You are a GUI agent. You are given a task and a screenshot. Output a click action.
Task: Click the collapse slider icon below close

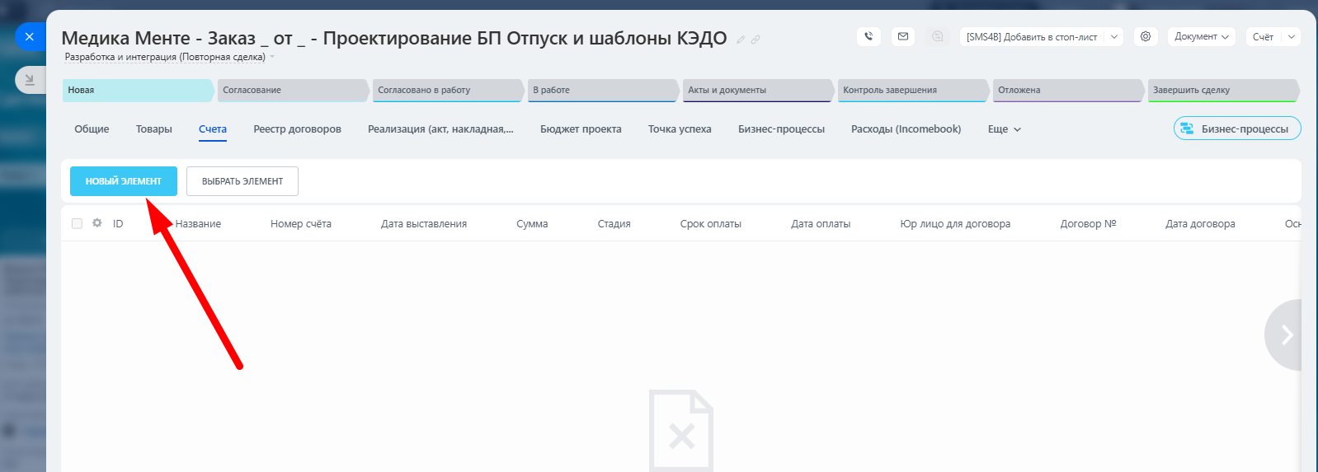point(30,80)
